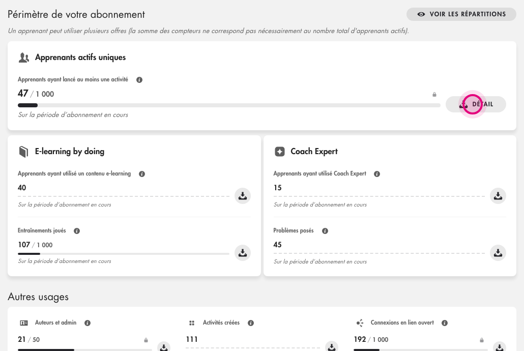
Task: Download the e-learning learners count of 40
Action: [x=243, y=196]
